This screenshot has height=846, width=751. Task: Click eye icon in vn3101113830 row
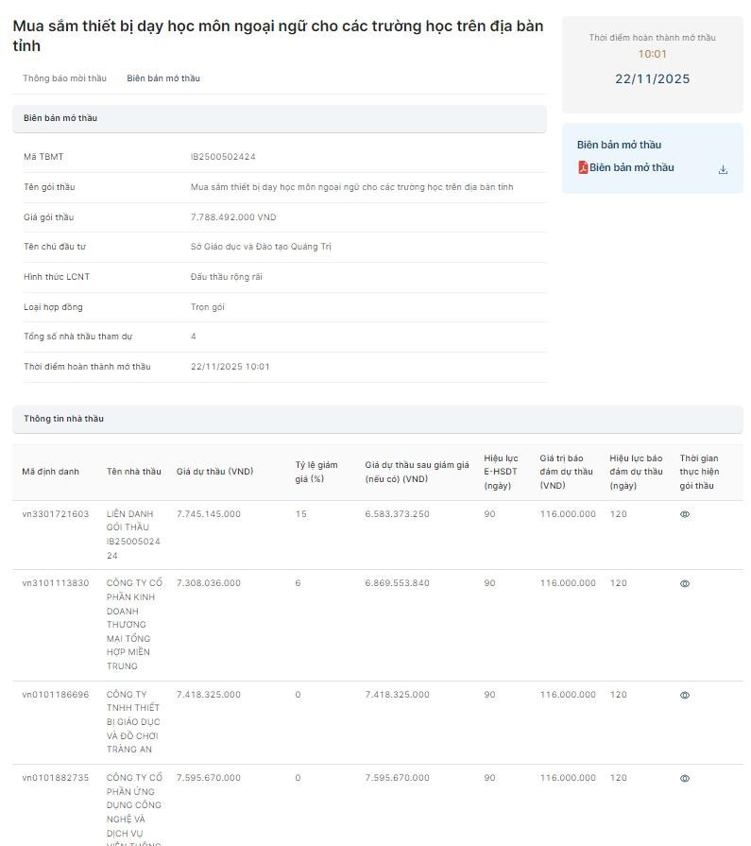(x=685, y=583)
